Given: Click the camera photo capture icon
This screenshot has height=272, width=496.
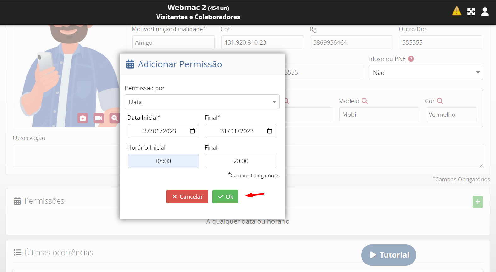Looking at the screenshot, I should click(x=83, y=118).
